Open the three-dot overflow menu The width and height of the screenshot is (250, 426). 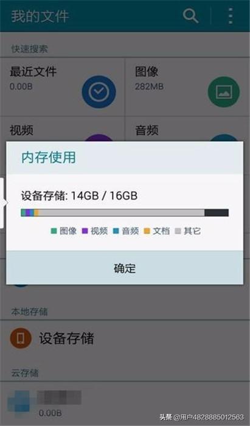(x=231, y=16)
